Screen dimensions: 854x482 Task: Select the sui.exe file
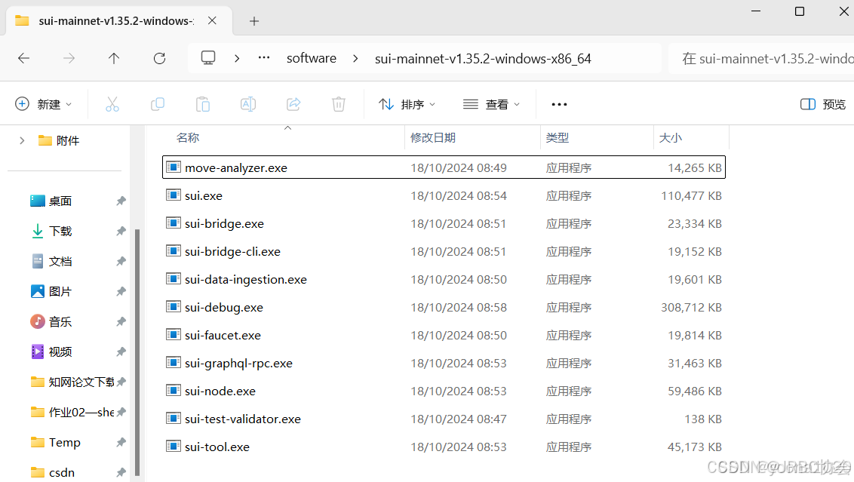coord(444,195)
